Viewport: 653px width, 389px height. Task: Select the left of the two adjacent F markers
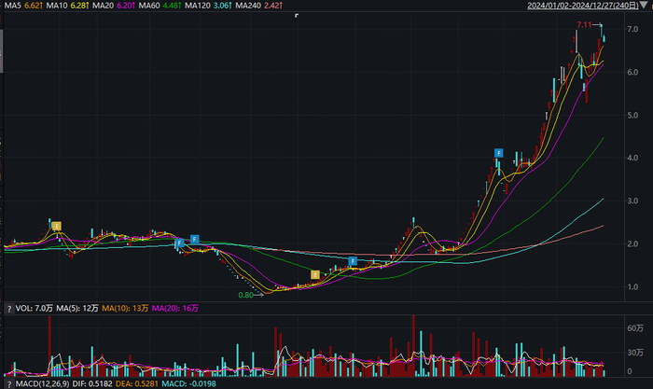coord(179,243)
